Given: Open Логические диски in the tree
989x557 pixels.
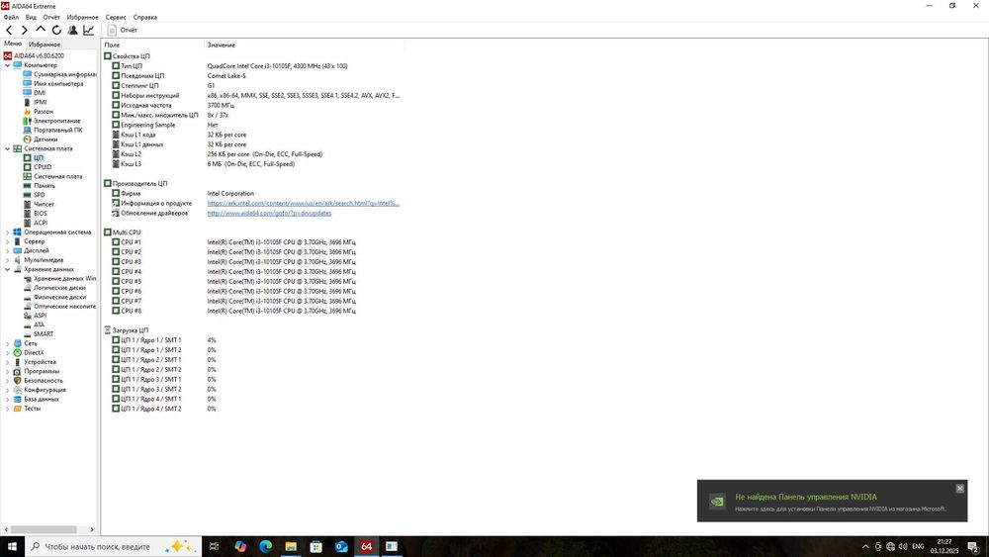Looking at the screenshot, I should (54, 288).
